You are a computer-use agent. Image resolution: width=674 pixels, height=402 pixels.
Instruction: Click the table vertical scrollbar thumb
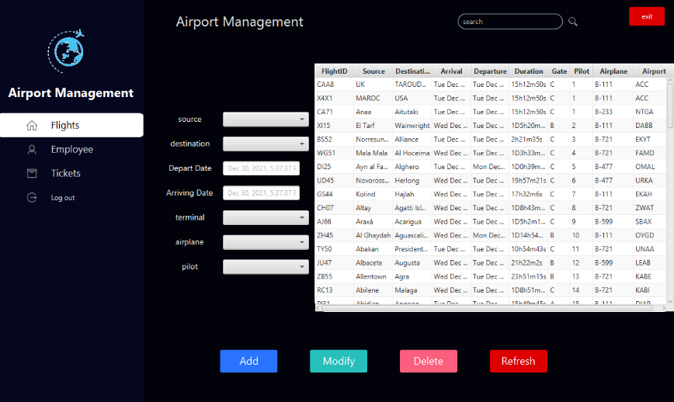[670, 106]
